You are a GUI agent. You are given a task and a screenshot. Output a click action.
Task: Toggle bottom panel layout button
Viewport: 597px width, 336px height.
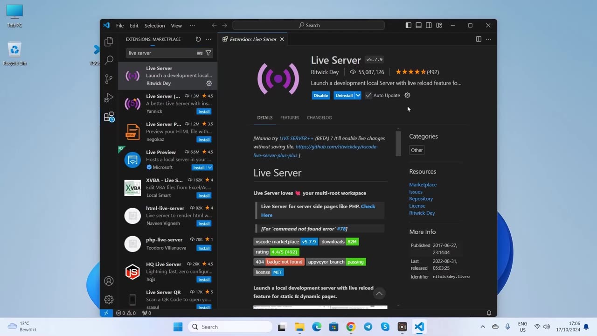[x=419, y=25]
